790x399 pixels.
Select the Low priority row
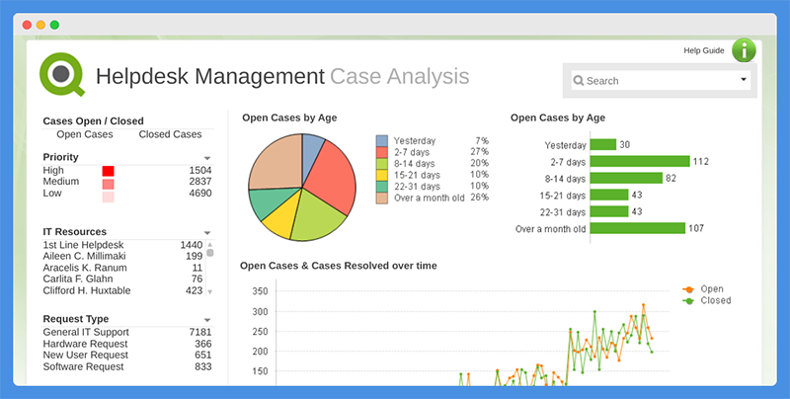tap(127, 193)
